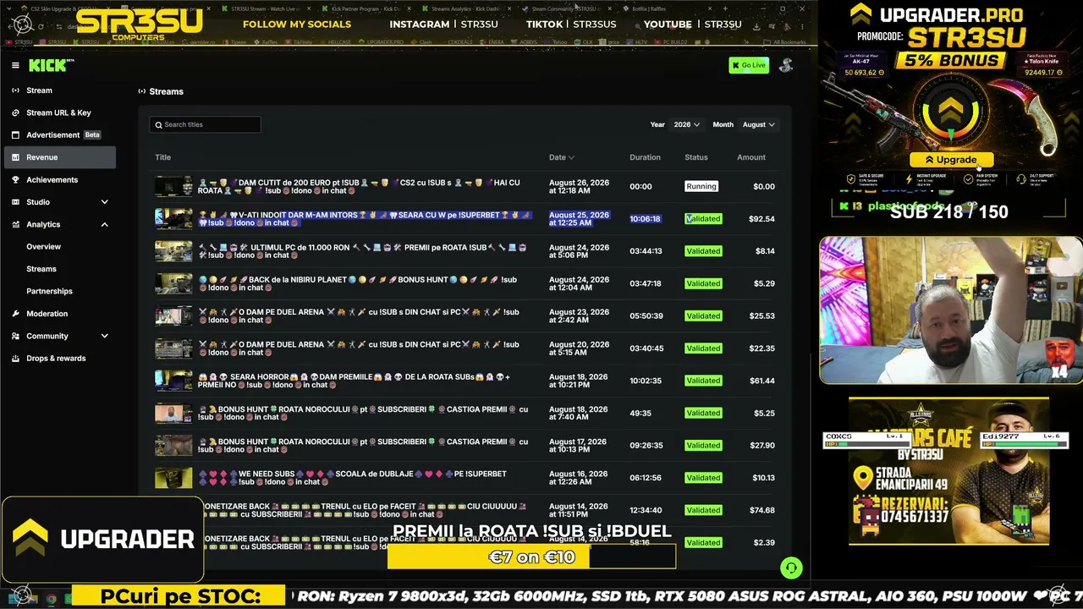Open the Kick hamburger menu
This screenshot has width=1083, height=609.
tap(15, 65)
